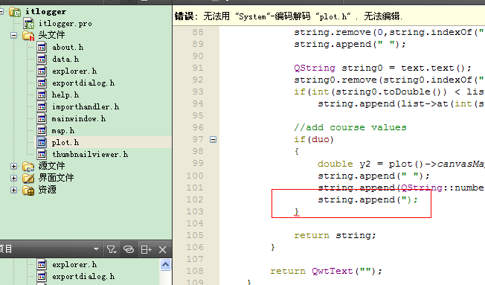485x285 pixels.
Task: Toggle synchronize with editor link icon
Action: [x=129, y=249]
